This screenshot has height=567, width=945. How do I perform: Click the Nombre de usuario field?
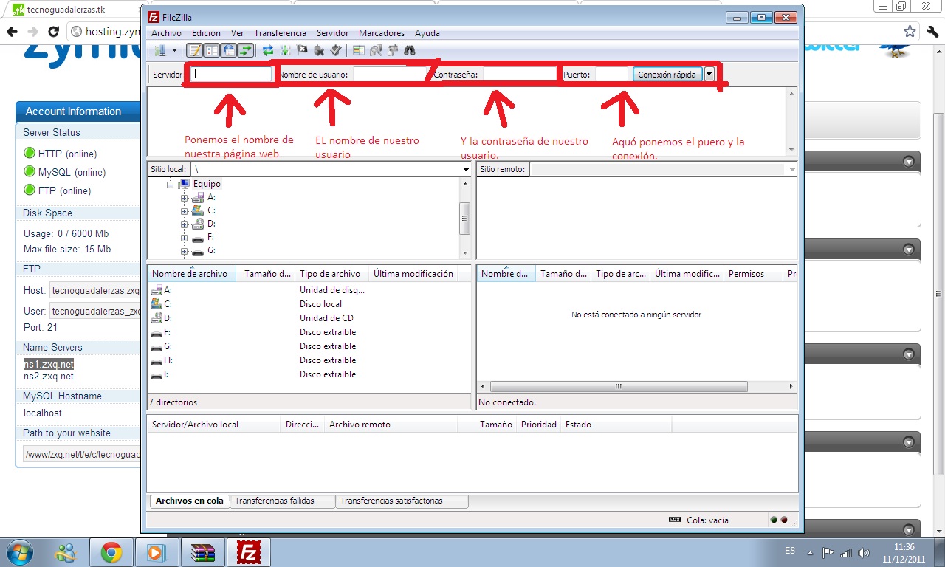391,74
